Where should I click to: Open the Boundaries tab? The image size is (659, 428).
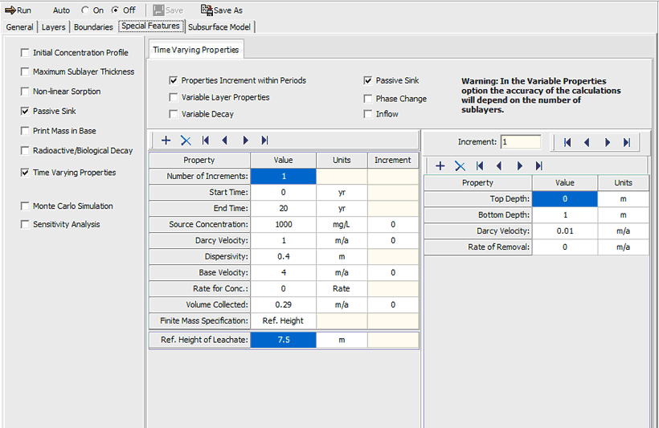(x=94, y=26)
